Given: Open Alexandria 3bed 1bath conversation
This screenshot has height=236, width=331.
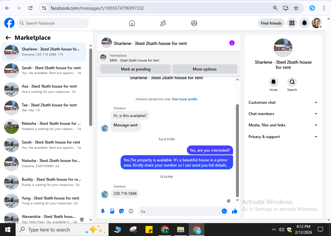Looking at the screenshot, I should [44, 218].
